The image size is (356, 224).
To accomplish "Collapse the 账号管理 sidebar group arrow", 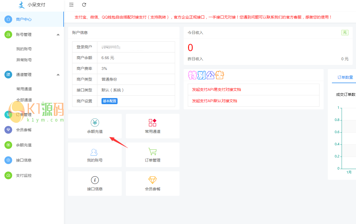I will (58, 35).
